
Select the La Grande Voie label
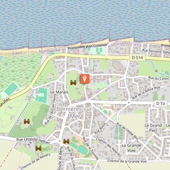point(132,148)
